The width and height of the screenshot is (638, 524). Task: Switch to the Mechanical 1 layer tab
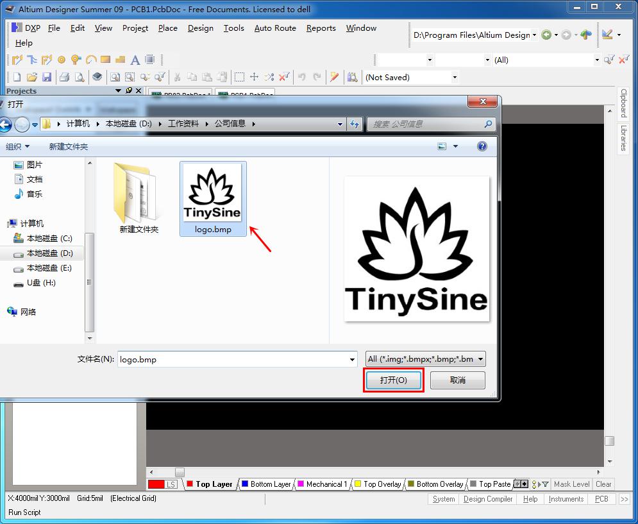[x=323, y=484]
